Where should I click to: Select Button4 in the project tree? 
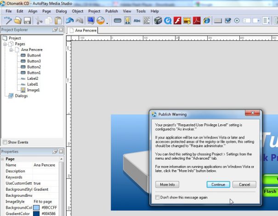(34, 55)
